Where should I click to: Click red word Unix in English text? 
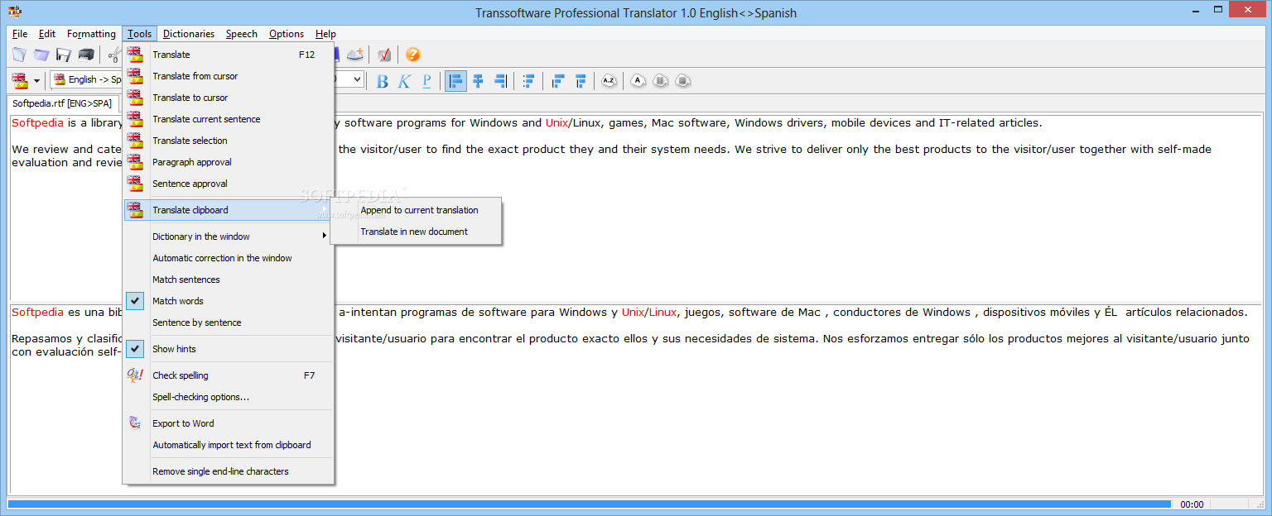pyautogui.click(x=556, y=123)
